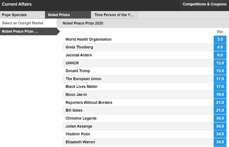Select the Nobel Prizes tab
229x147 pixels.
(x=59, y=15)
